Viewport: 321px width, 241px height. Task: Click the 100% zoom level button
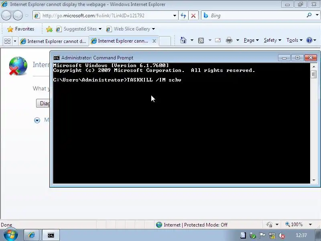point(294,225)
